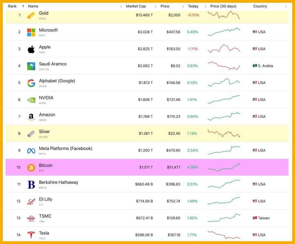Open the Silver asset link

[x=44, y=131]
